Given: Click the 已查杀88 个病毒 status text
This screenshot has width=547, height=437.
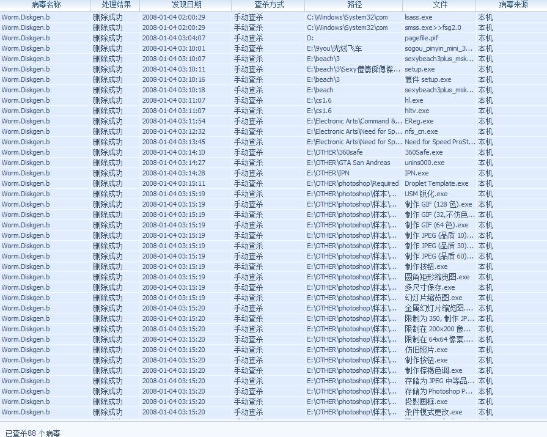Looking at the screenshot, I should pos(33,433).
